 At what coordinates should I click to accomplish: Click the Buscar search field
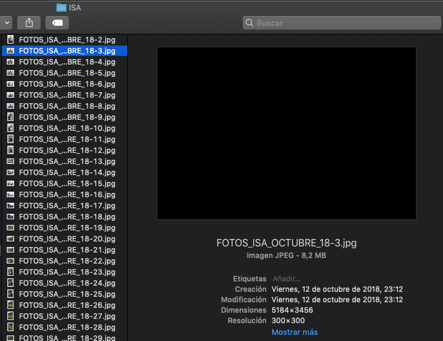click(x=340, y=23)
